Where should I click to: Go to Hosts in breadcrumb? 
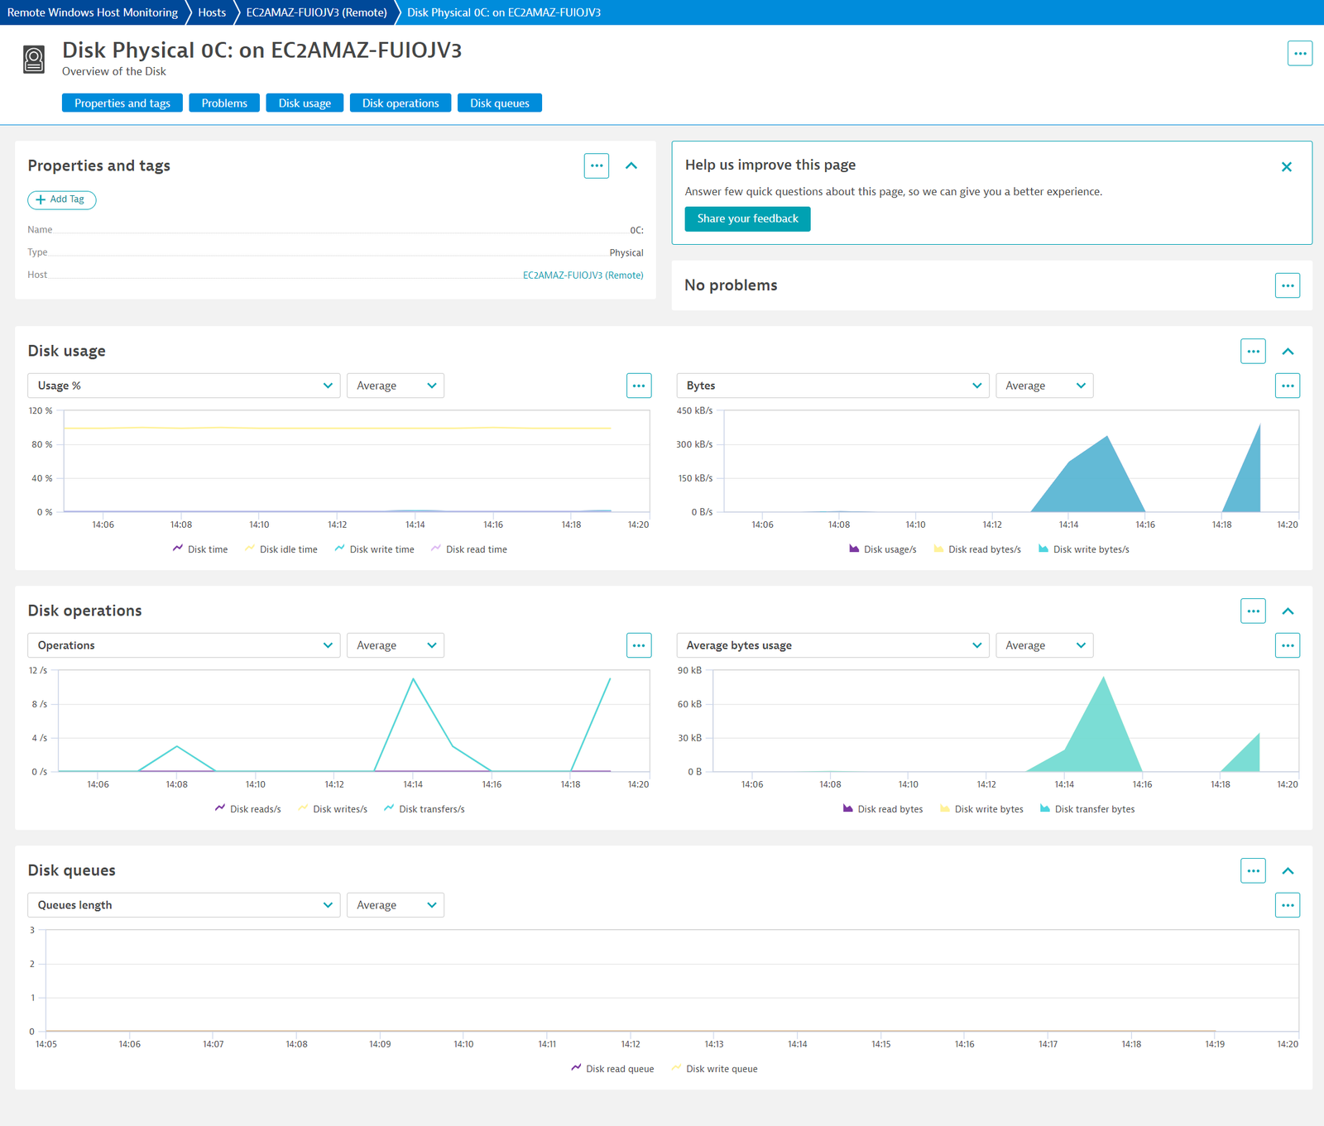pyautogui.click(x=212, y=12)
